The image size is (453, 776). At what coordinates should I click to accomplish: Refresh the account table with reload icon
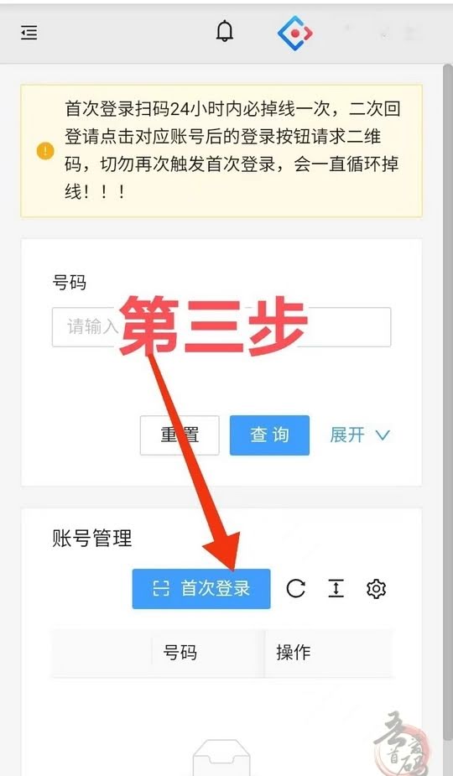pos(295,589)
